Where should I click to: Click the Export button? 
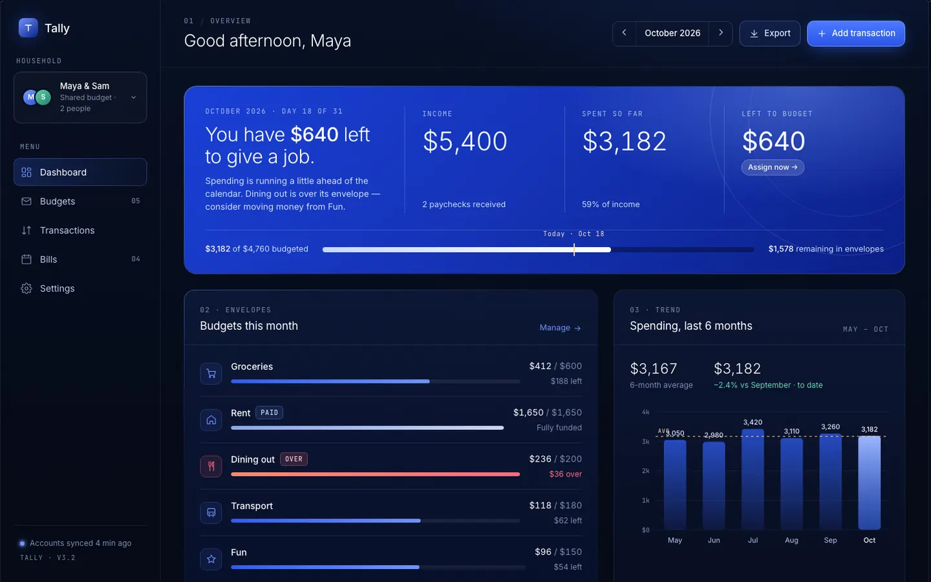coord(770,34)
